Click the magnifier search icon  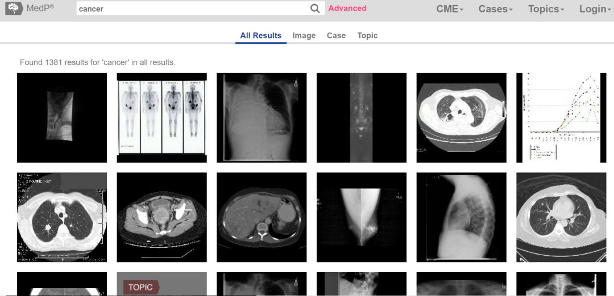pyautogui.click(x=315, y=9)
